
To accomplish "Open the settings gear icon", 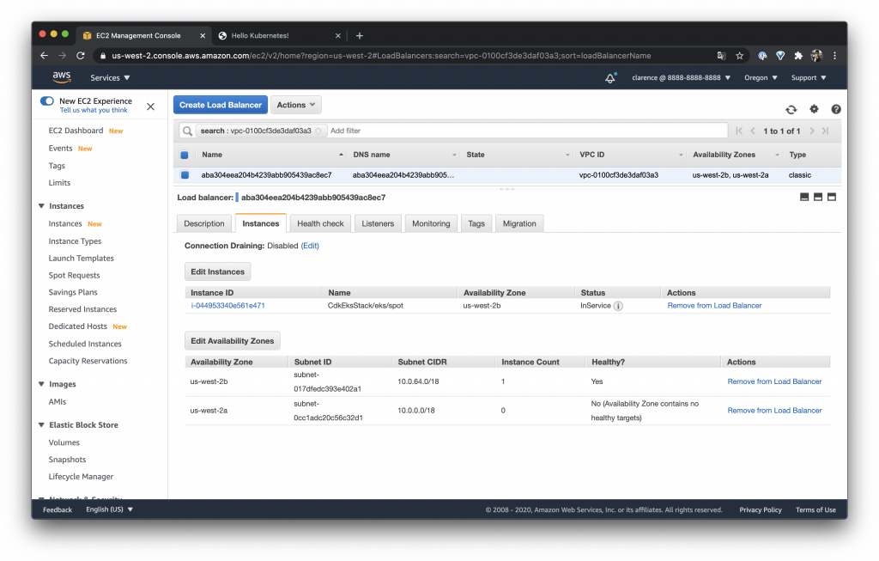I will click(x=814, y=109).
